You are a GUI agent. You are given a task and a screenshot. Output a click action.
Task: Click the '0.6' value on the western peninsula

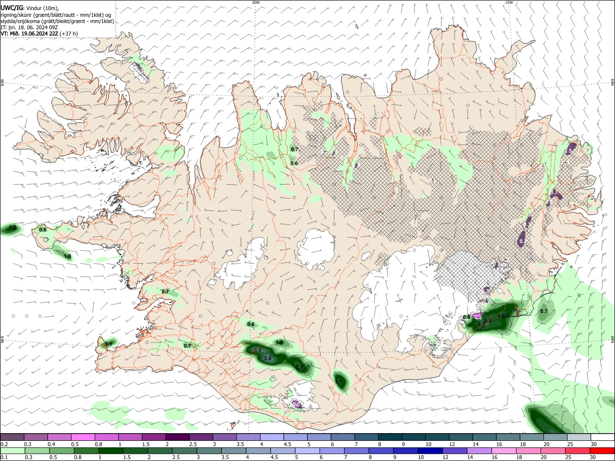43,230
